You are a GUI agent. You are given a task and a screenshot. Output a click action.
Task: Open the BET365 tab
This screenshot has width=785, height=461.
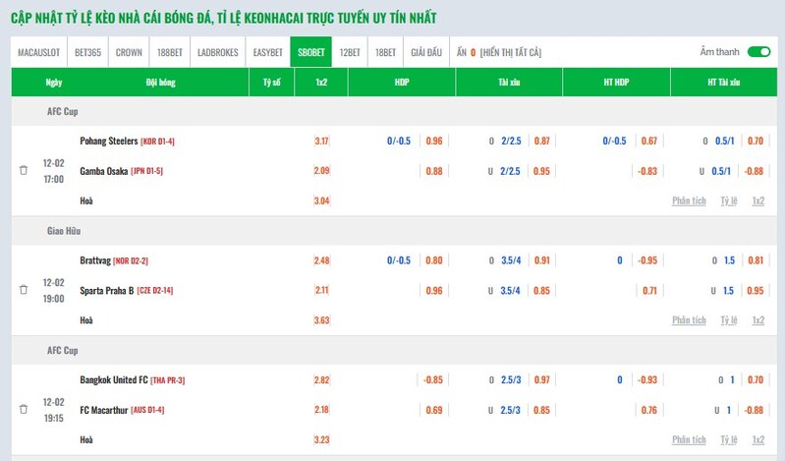pyautogui.click(x=88, y=52)
